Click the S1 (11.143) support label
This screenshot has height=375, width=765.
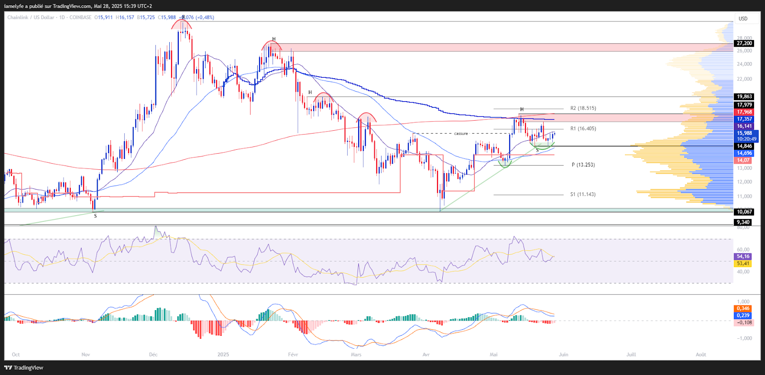pyautogui.click(x=583, y=195)
